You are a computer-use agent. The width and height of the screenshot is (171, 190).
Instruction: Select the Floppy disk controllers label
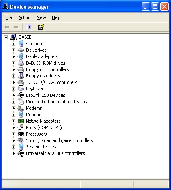pyautogui.click(x=47, y=69)
